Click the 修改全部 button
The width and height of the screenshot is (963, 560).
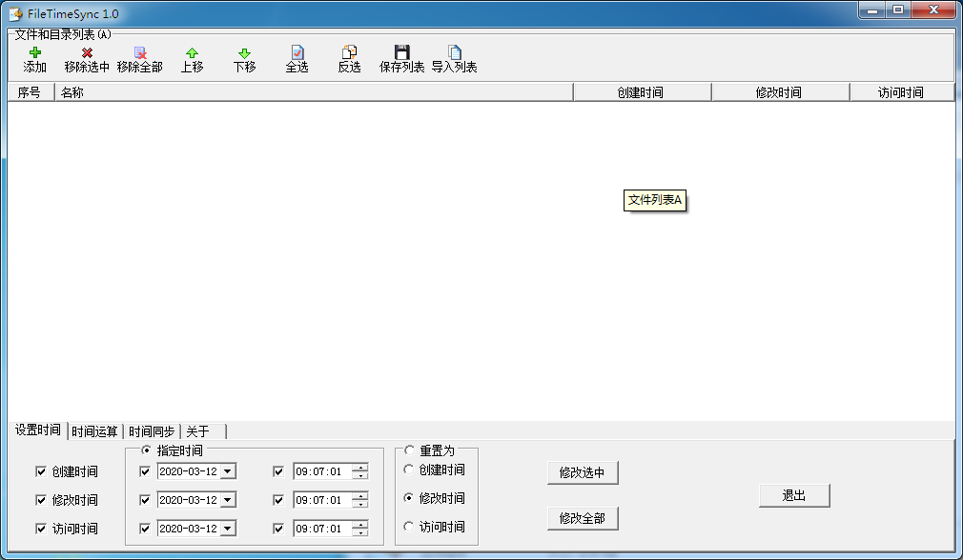coord(583,518)
